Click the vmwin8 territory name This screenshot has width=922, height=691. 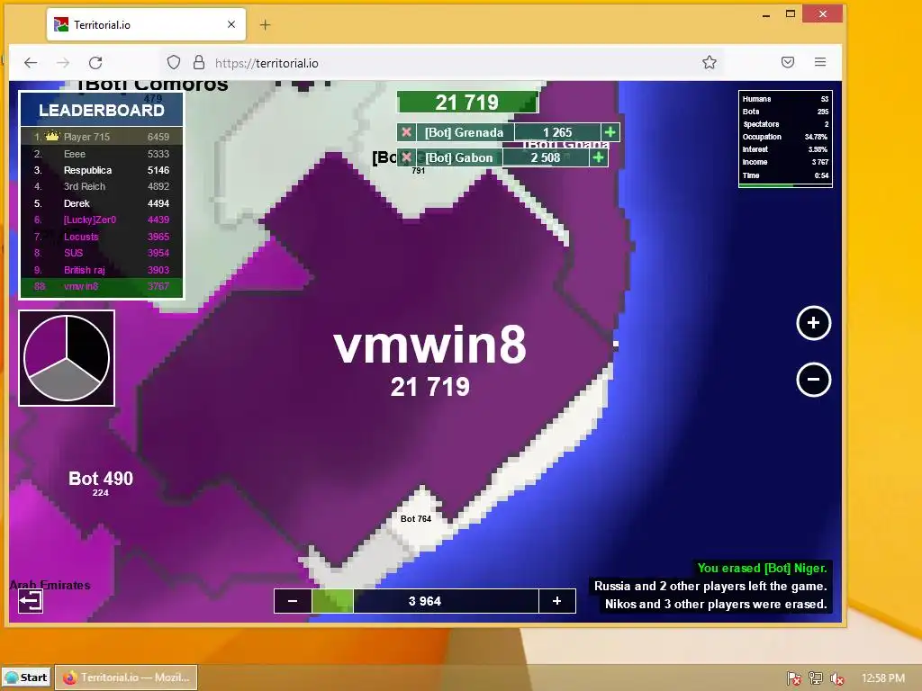click(x=429, y=345)
